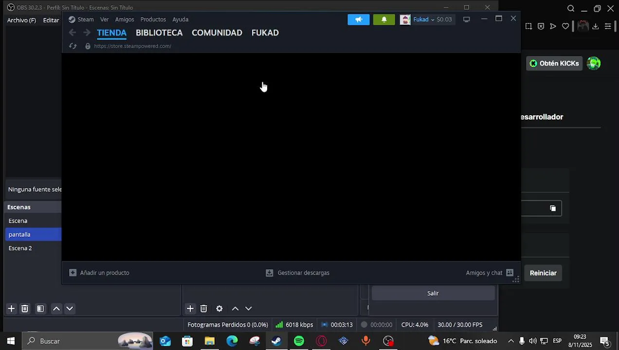
Task: Switch to the BIBLIOTECA tab
Action: pyautogui.click(x=159, y=33)
